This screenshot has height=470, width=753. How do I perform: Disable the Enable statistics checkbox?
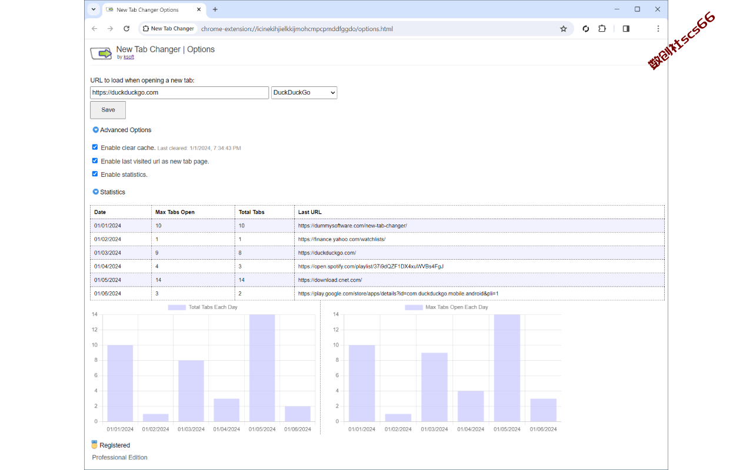click(95, 174)
